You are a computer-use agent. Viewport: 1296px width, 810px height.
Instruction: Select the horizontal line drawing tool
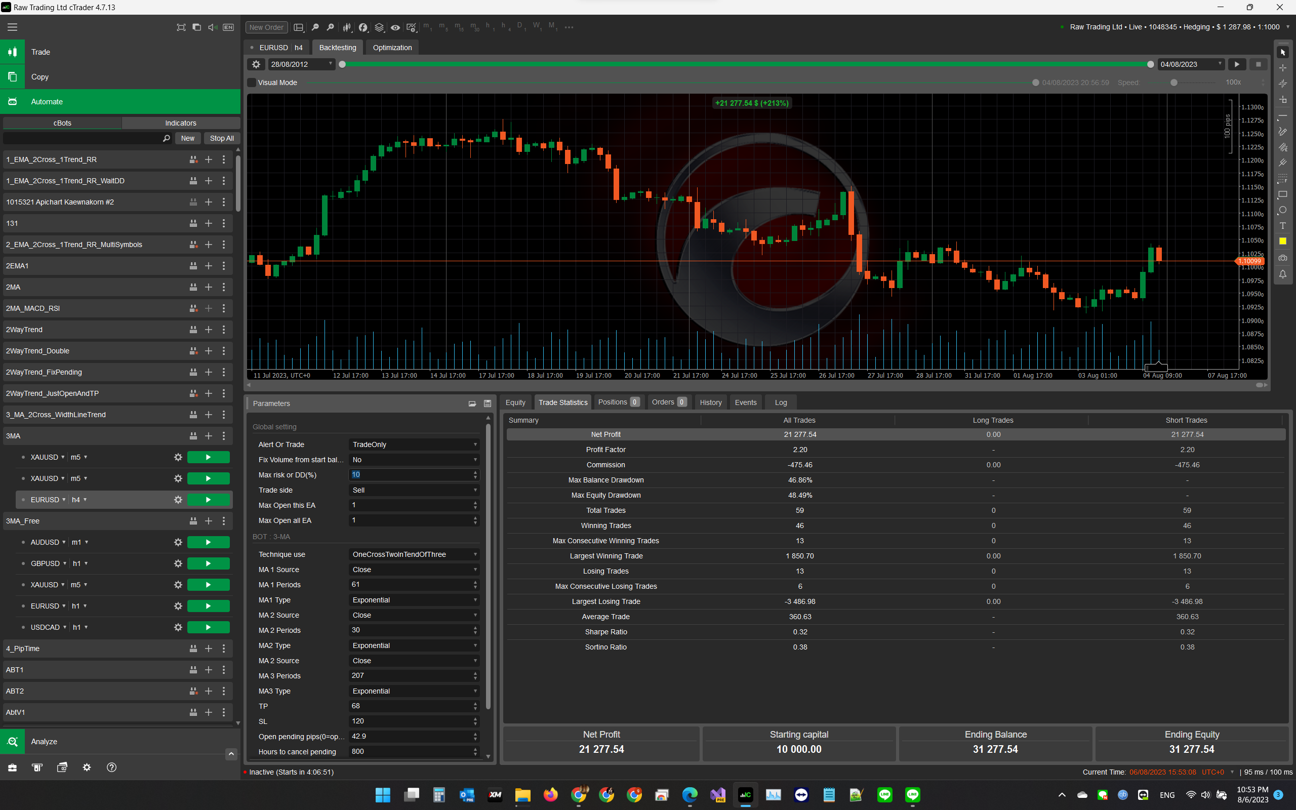point(1283,116)
